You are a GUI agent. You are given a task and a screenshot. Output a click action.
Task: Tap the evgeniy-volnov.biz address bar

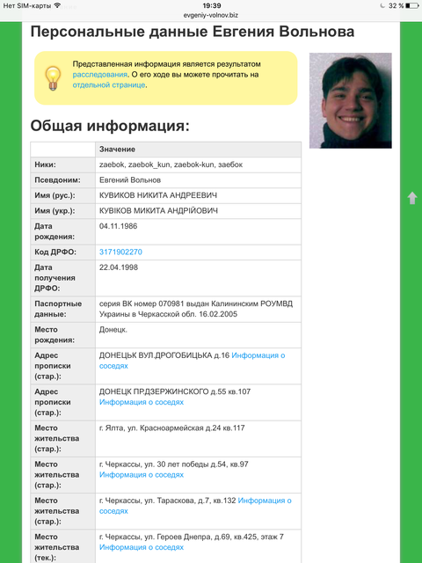tap(211, 16)
